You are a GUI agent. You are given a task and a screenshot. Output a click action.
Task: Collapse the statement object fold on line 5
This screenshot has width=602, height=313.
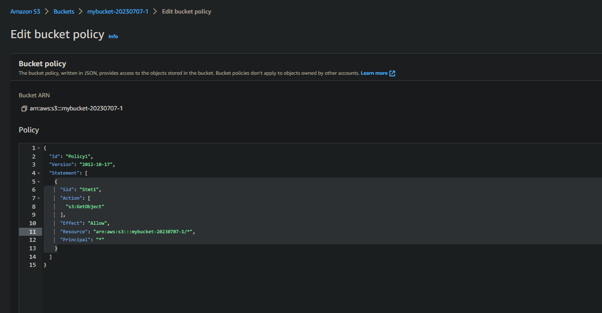38,182
